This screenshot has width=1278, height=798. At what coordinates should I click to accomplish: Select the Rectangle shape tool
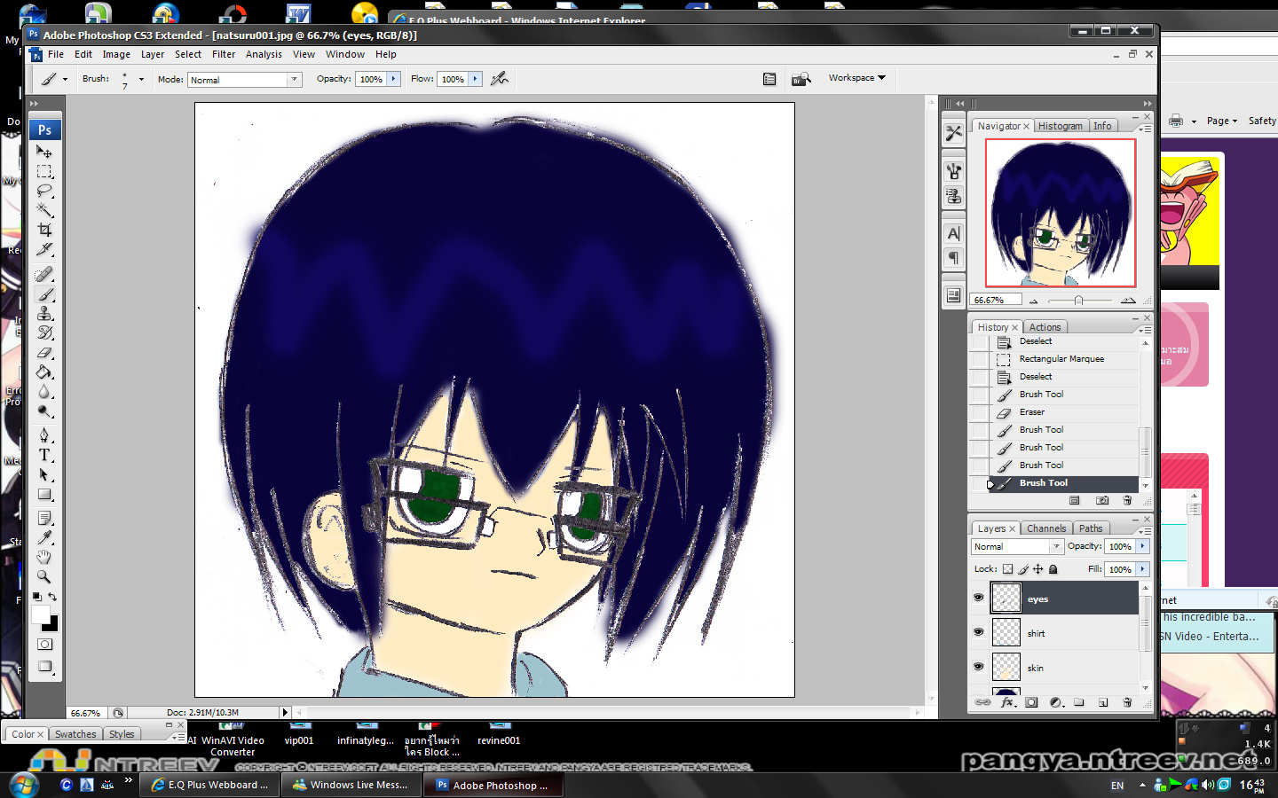click(x=44, y=494)
